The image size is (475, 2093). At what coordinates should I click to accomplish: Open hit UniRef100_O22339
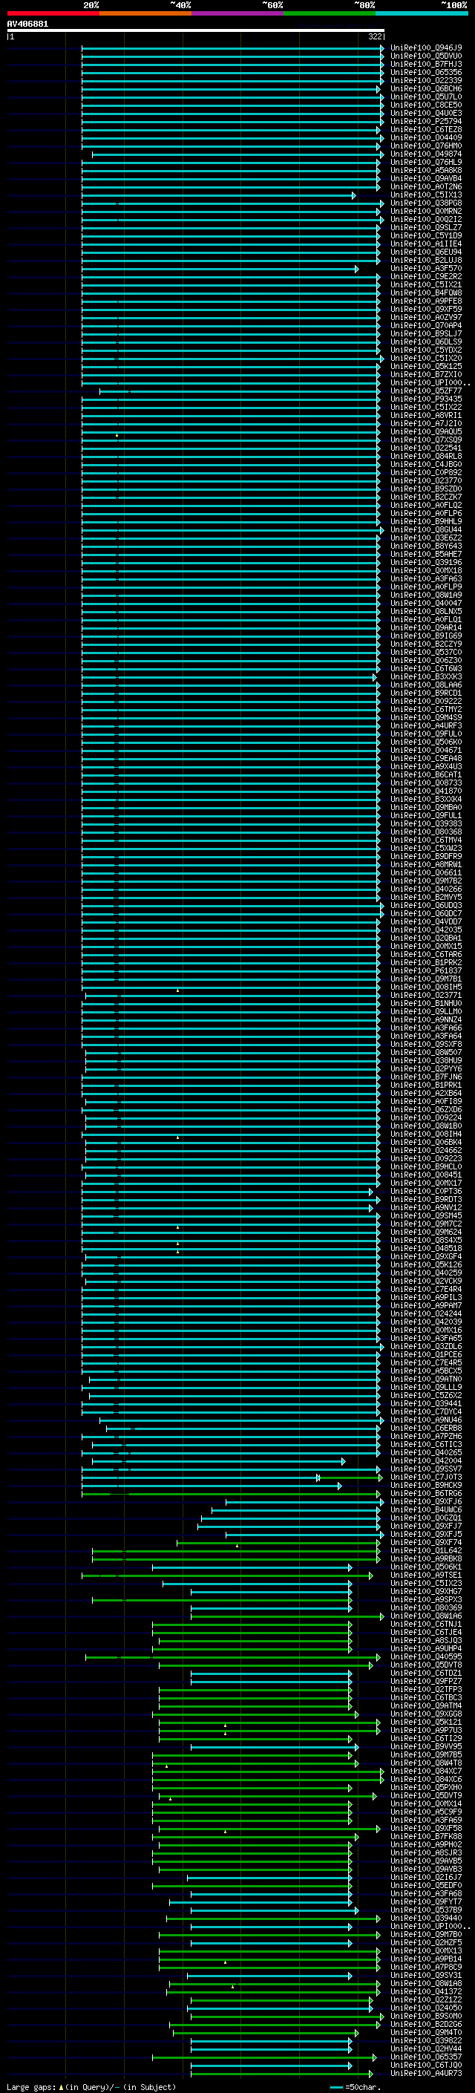(x=425, y=80)
